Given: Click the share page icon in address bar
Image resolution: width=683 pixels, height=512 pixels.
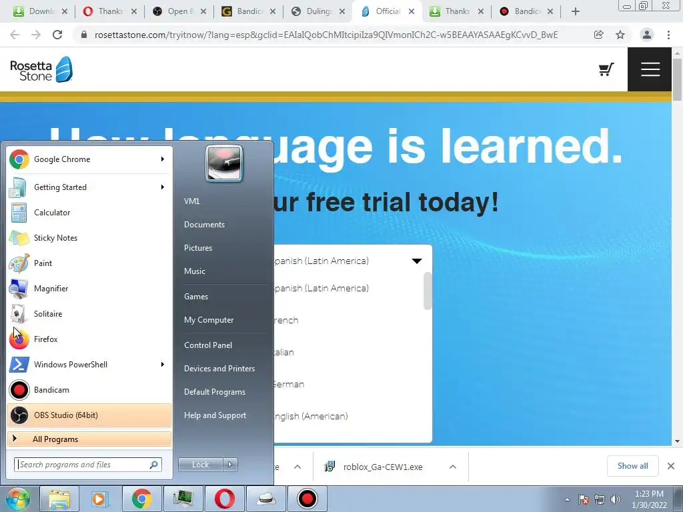Looking at the screenshot, I should click(599, 35).
